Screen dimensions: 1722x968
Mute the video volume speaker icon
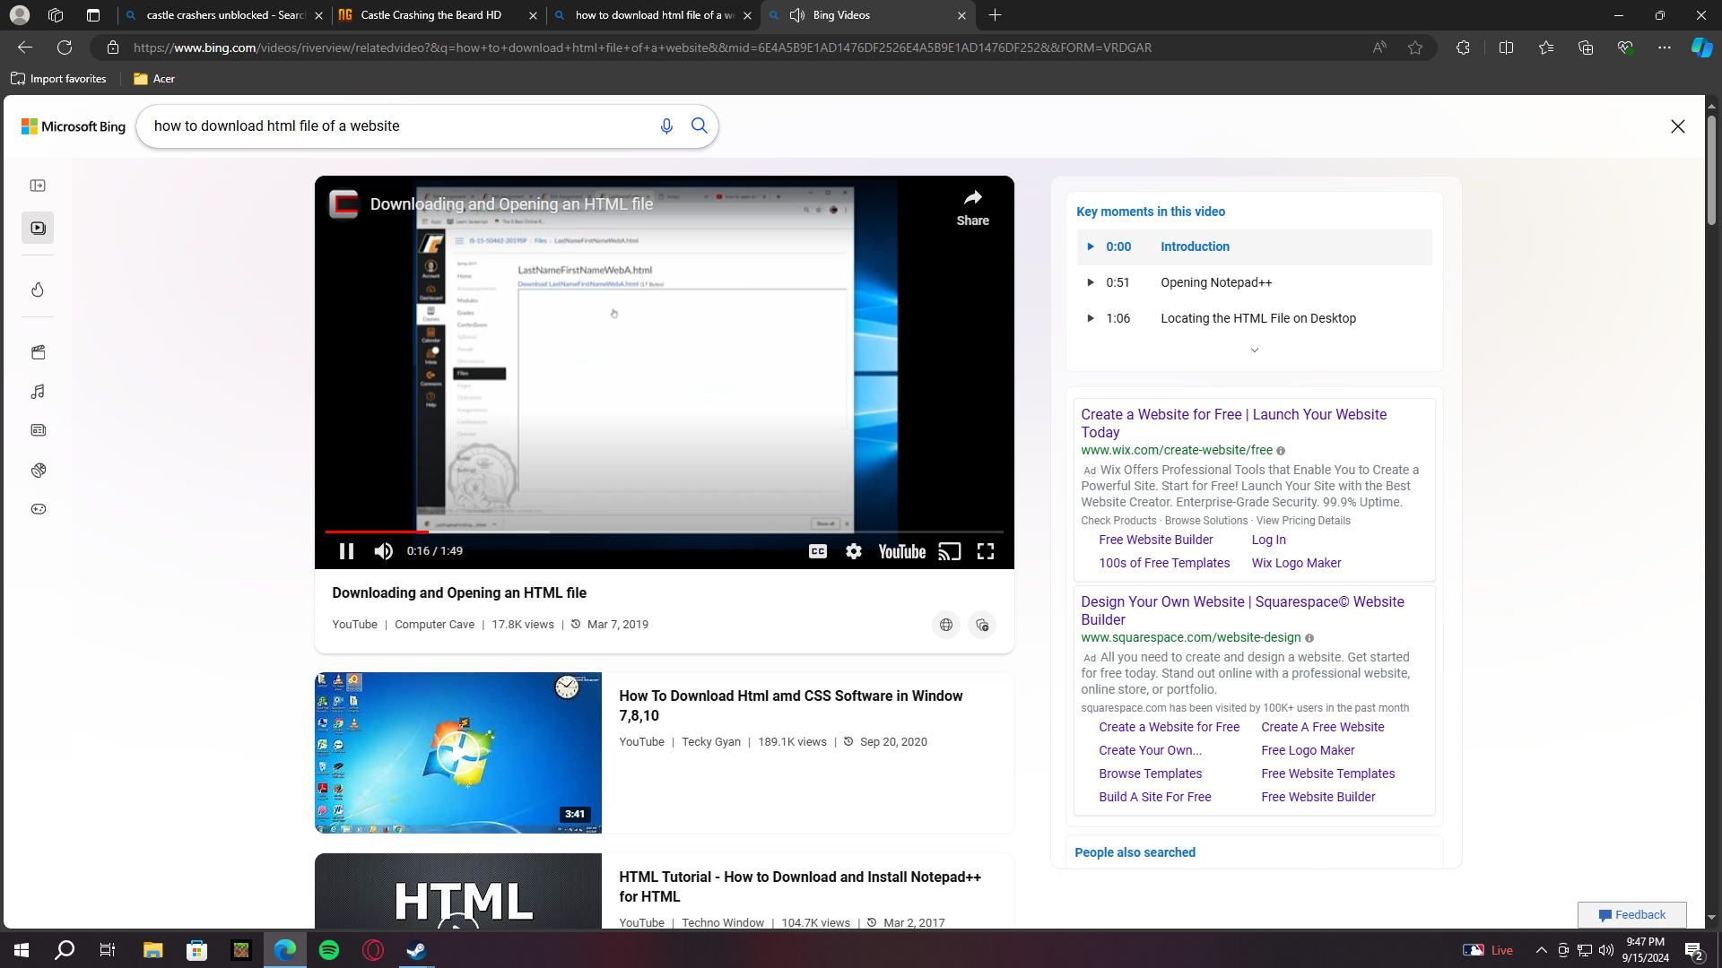pyautogui.click(x=383, y=551)
